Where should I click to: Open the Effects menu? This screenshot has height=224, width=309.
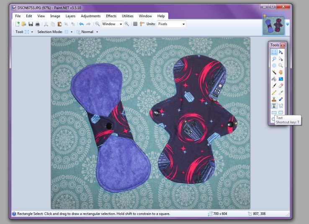coord(111,16)
